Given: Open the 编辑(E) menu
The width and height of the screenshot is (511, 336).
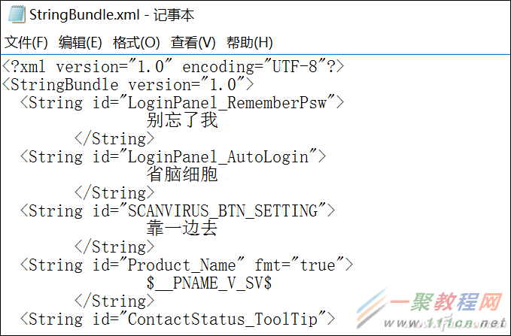Looking at the screenshot, I should (x=81, y=42).
